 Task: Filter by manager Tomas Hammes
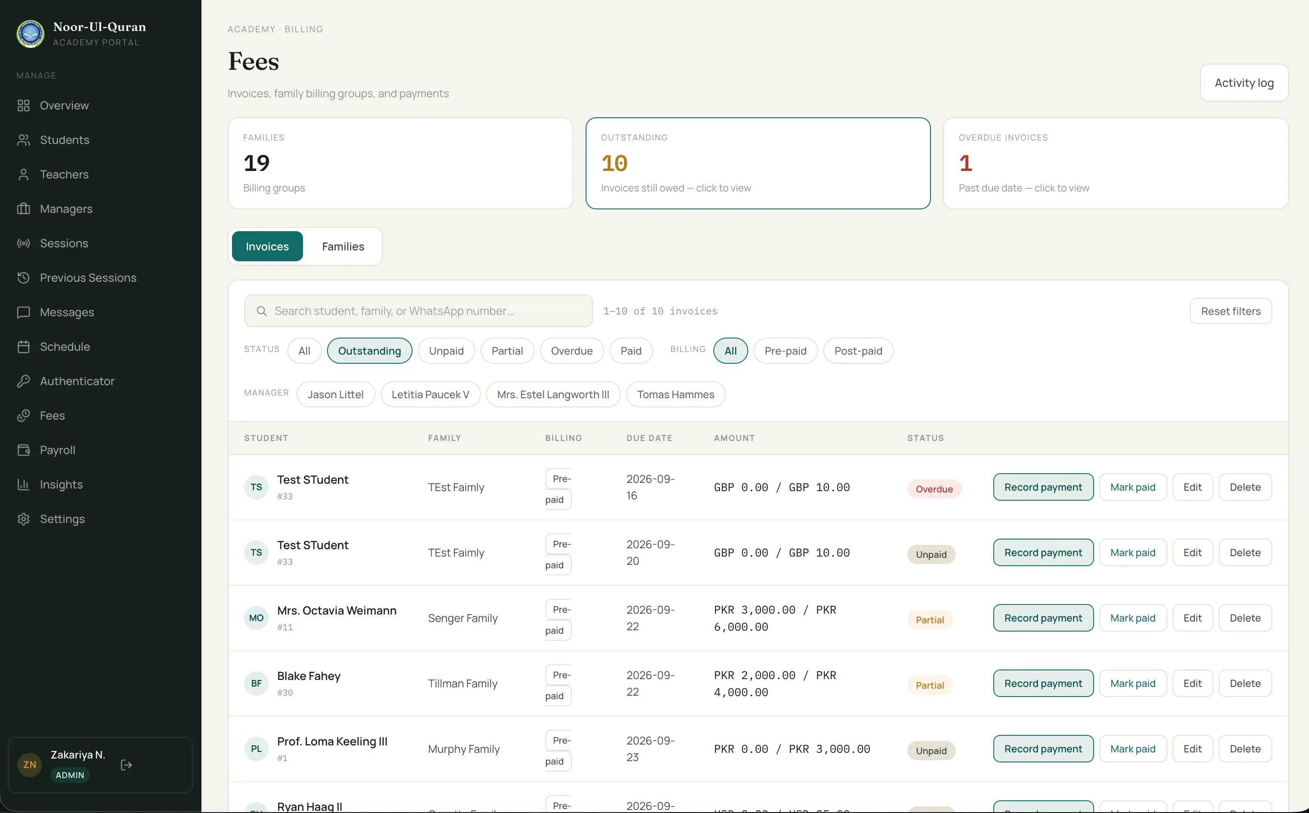click(x=675, y=394)
